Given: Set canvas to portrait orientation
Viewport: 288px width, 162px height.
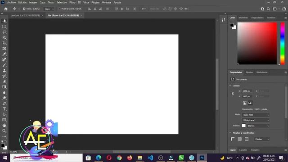Looking at the screenshot, I should pyautogui.click(x=245, y=103).
